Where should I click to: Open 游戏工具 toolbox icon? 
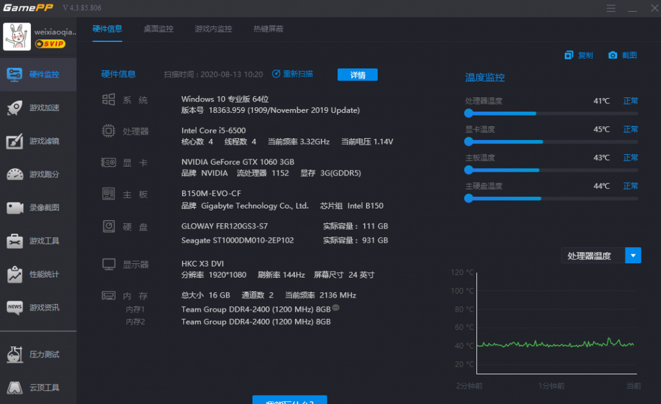click(15, 241)
